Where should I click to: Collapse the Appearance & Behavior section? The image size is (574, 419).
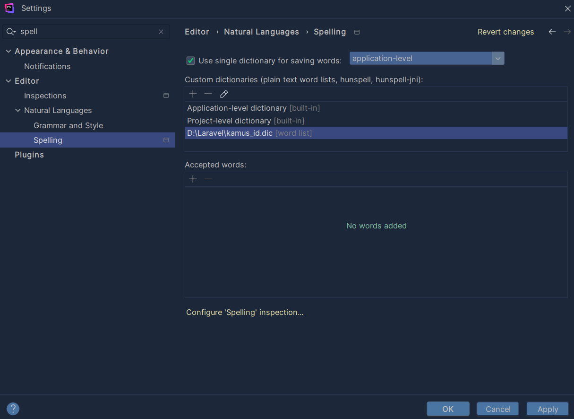coord(8,51)
